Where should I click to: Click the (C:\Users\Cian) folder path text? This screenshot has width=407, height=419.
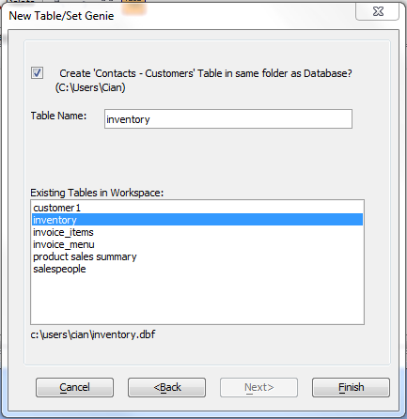(90, 87)
